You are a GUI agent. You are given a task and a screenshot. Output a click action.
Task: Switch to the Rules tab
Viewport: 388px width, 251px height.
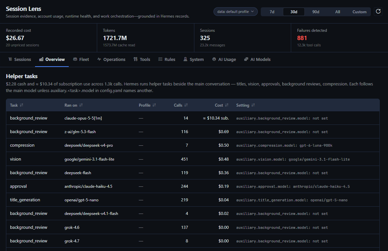click(167, 60)
